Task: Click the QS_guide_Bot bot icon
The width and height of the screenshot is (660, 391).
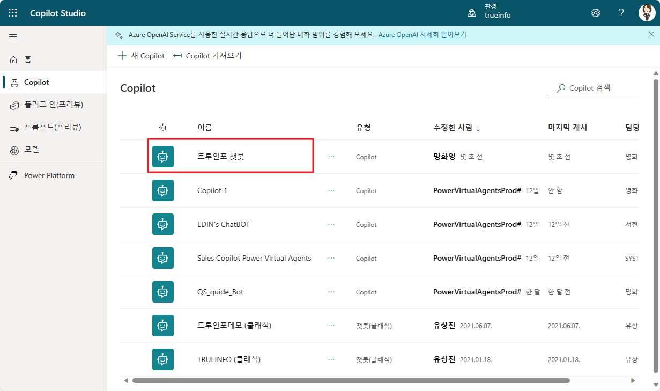Action: click(x=163, y=292)
